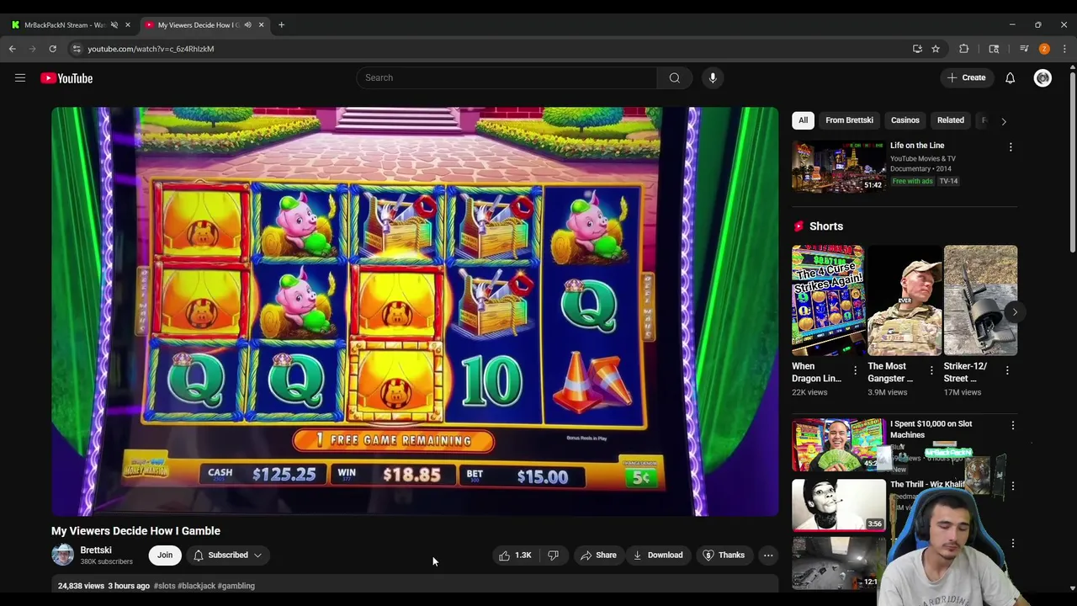The image size is (1077, 606).
Task: Go to the YouTube home logo
Action: [66, 78]
